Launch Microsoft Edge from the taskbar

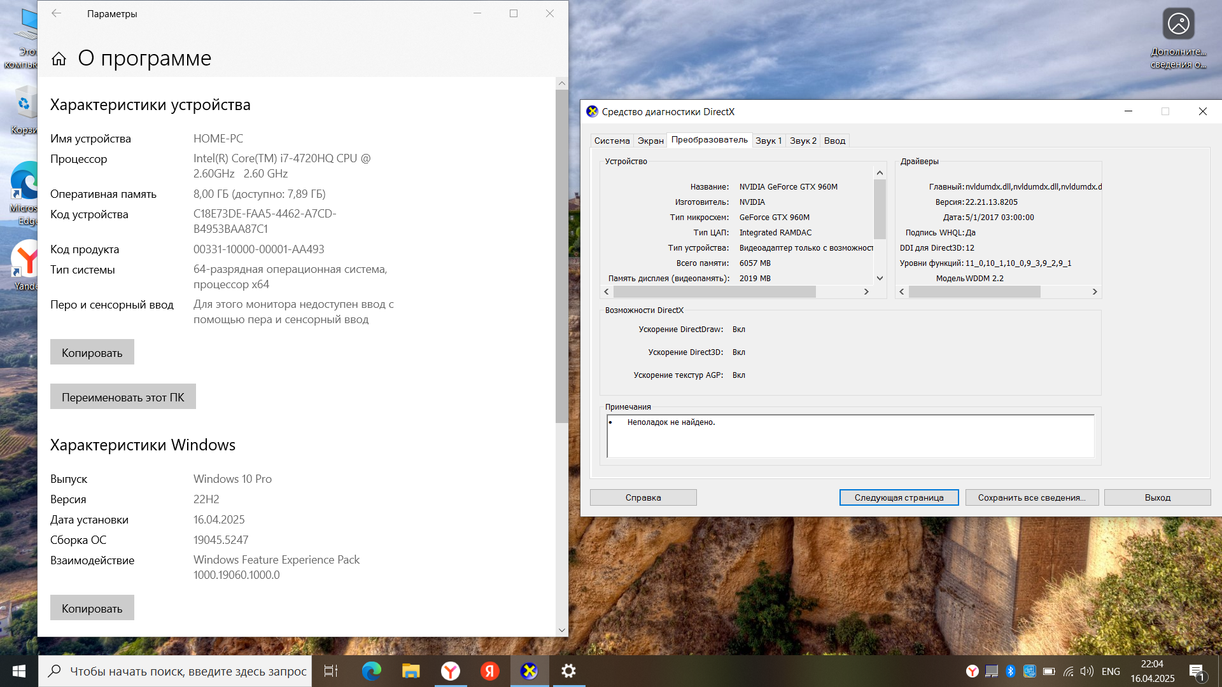371,671
